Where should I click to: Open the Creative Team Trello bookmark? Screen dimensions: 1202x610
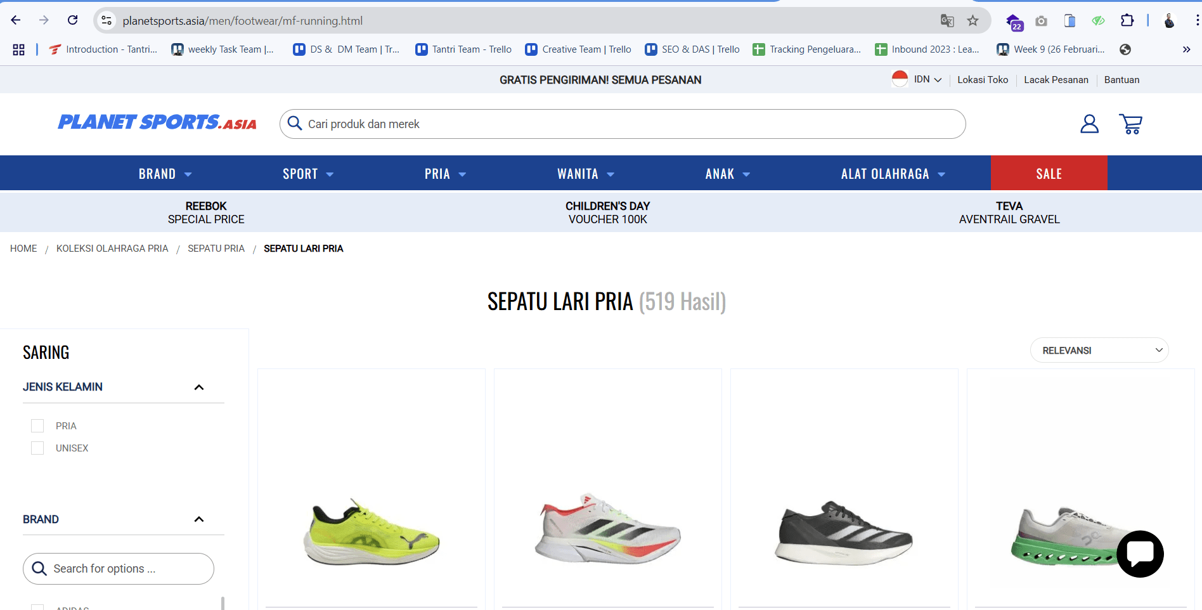pos(578,49)
